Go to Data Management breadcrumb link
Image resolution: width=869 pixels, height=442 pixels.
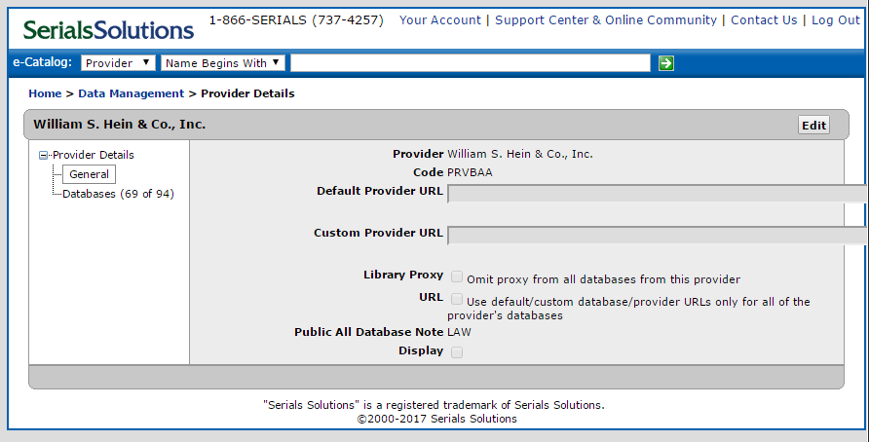click(x=131, y=93)
